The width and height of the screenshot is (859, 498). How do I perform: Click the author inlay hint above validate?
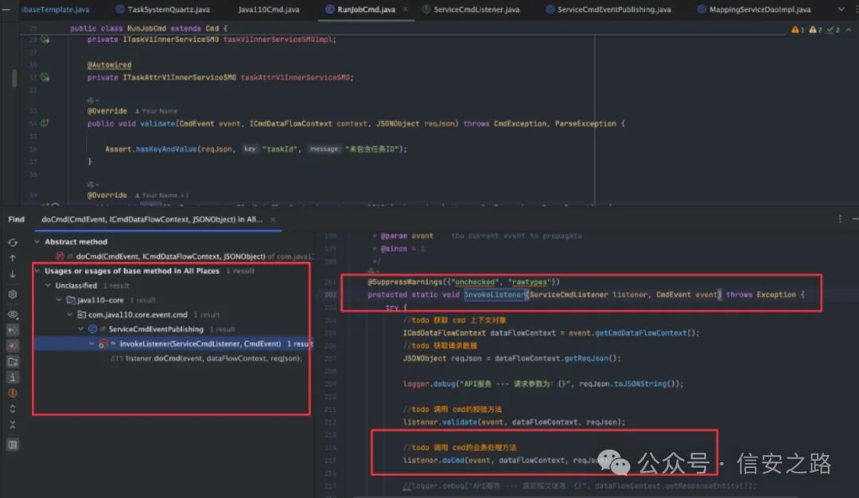[156, 111]
